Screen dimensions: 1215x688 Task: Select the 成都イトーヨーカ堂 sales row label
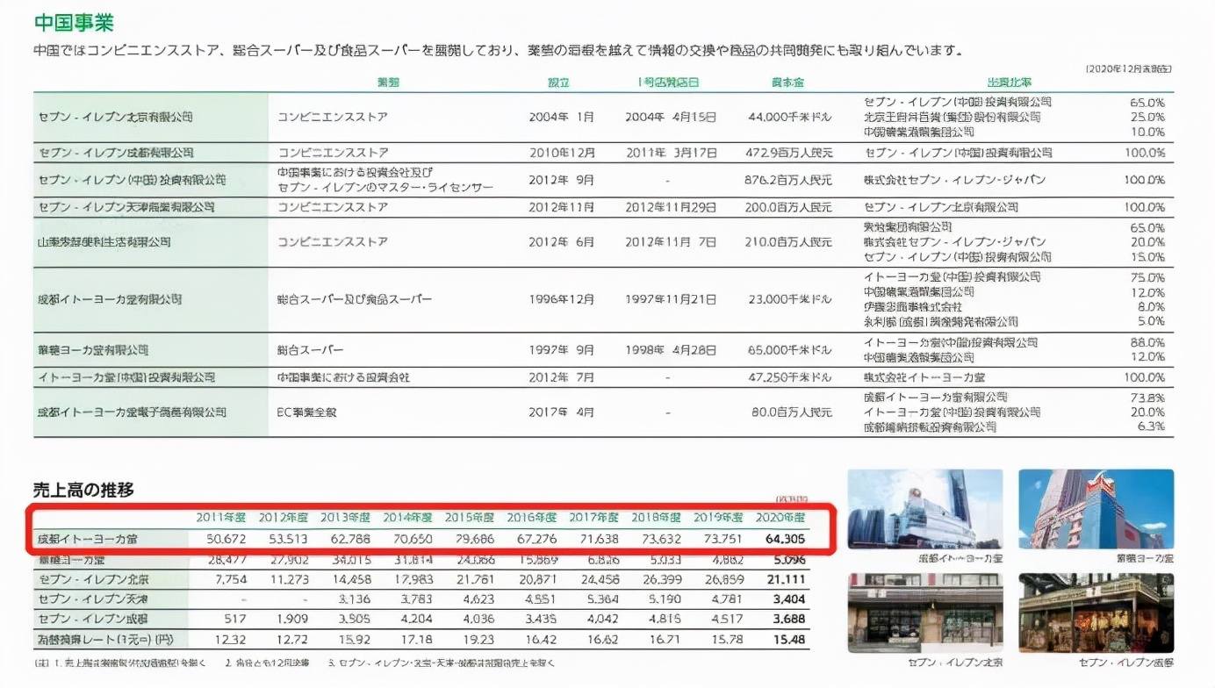coord(88,539)
